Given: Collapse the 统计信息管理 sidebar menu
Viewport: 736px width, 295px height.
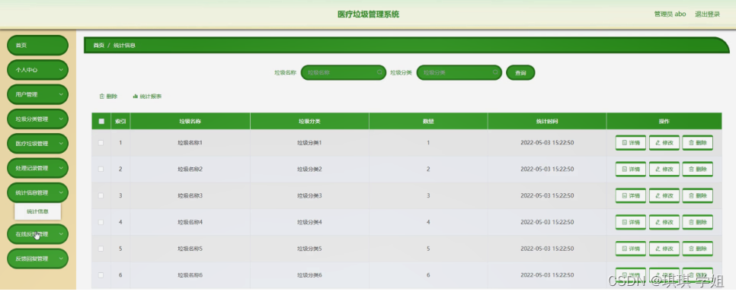Looking at the screenshot, I should pyautogui.click(x=37, y=192).
